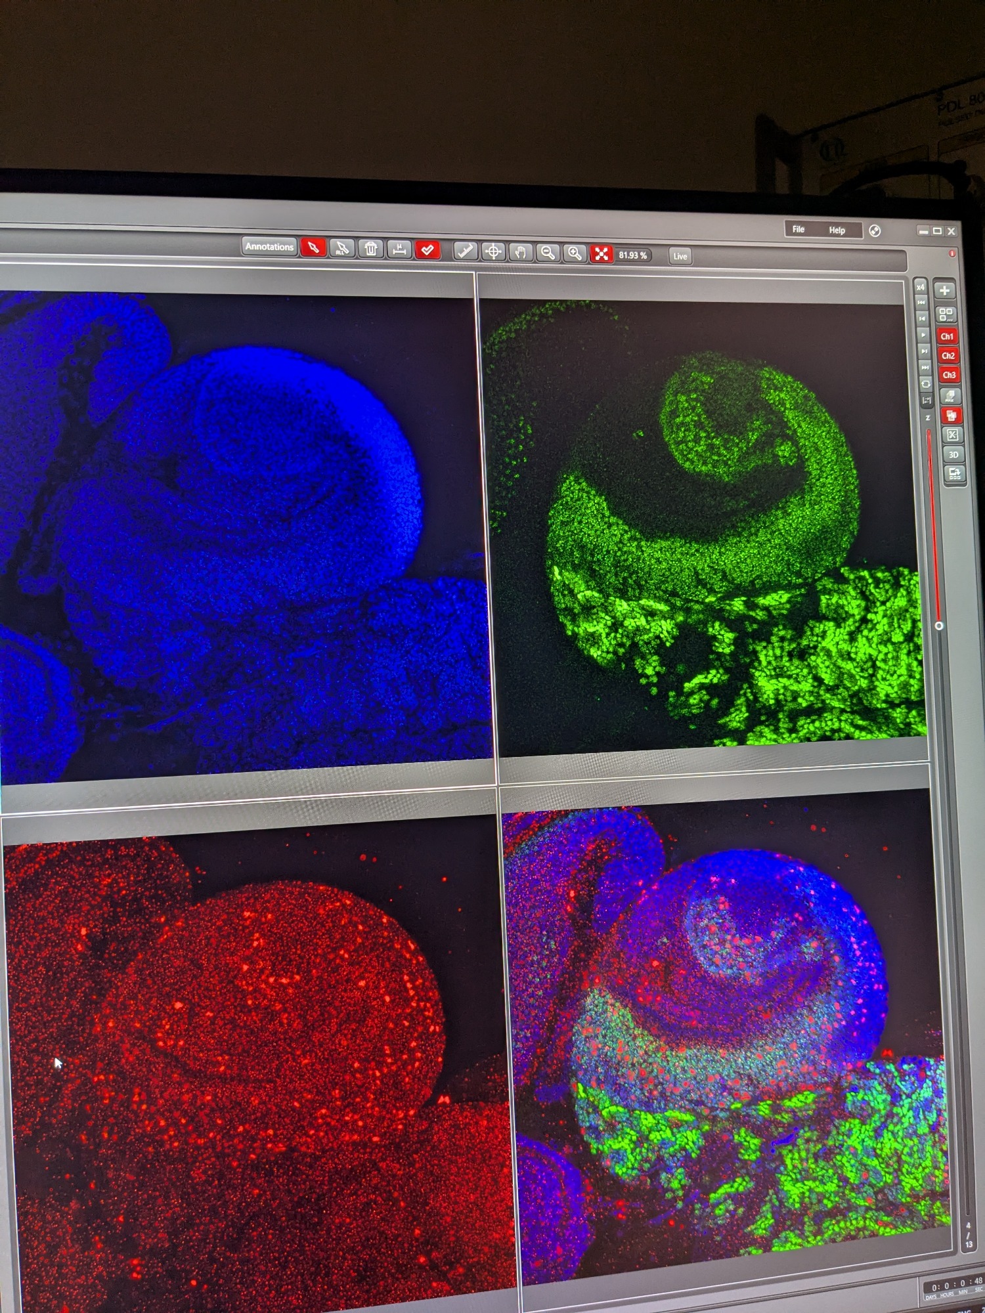Viewport: 985px width, 1313px height.
Task: Open the File menu
Action: coord(798,229)
